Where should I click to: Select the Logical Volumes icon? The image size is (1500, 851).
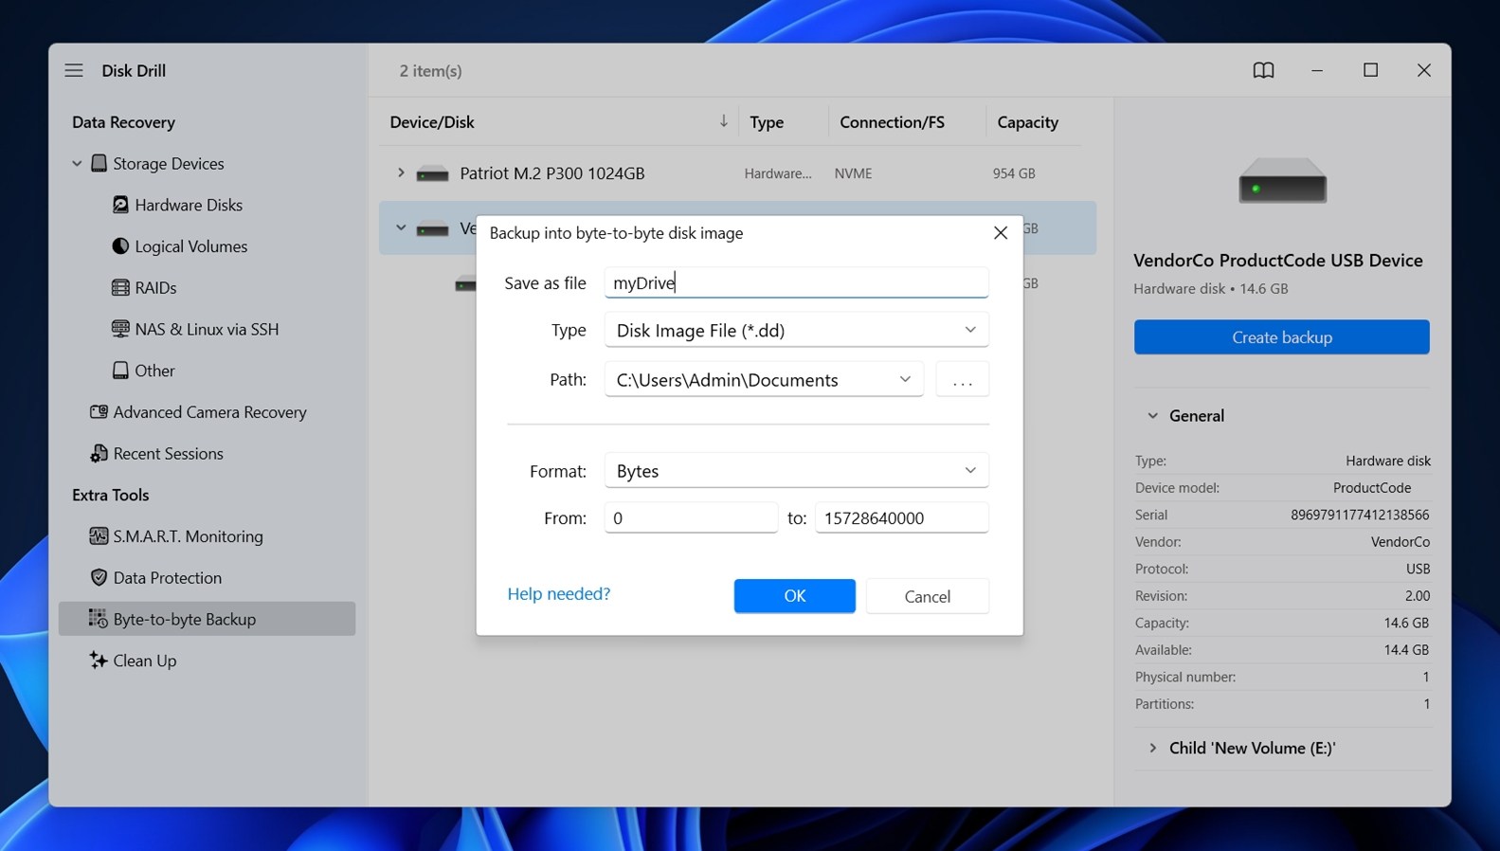coord(120,246)
